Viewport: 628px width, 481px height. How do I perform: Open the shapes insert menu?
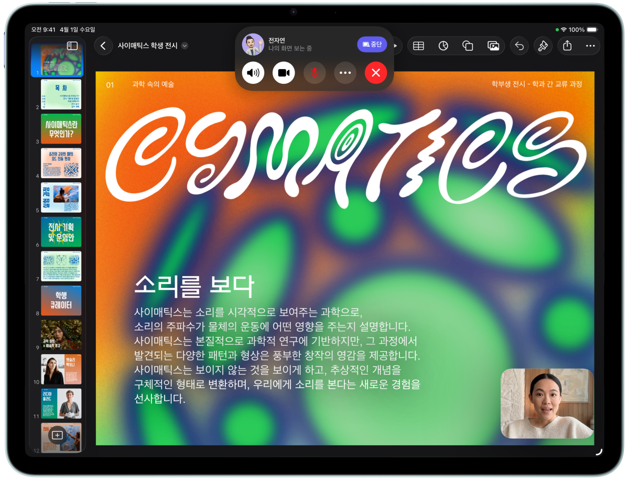coord(468,46)
